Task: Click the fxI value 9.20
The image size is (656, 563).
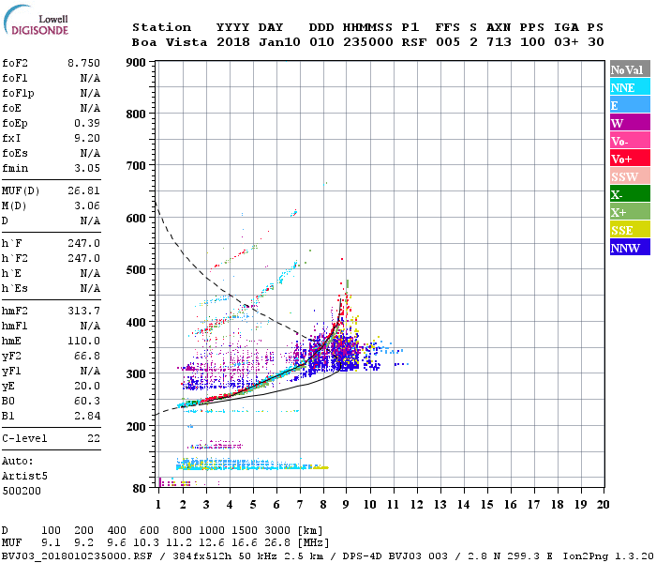Action: click(x=87, y=138)
